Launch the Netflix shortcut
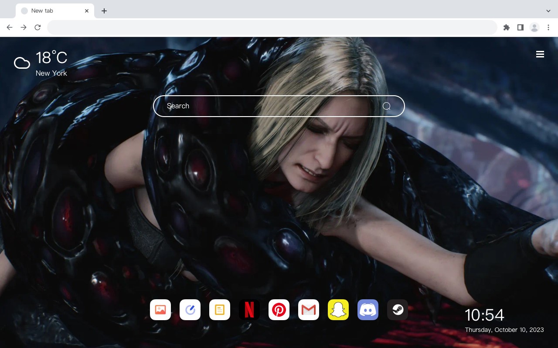The height and width of the screenshot is (348, 558). 249,310
